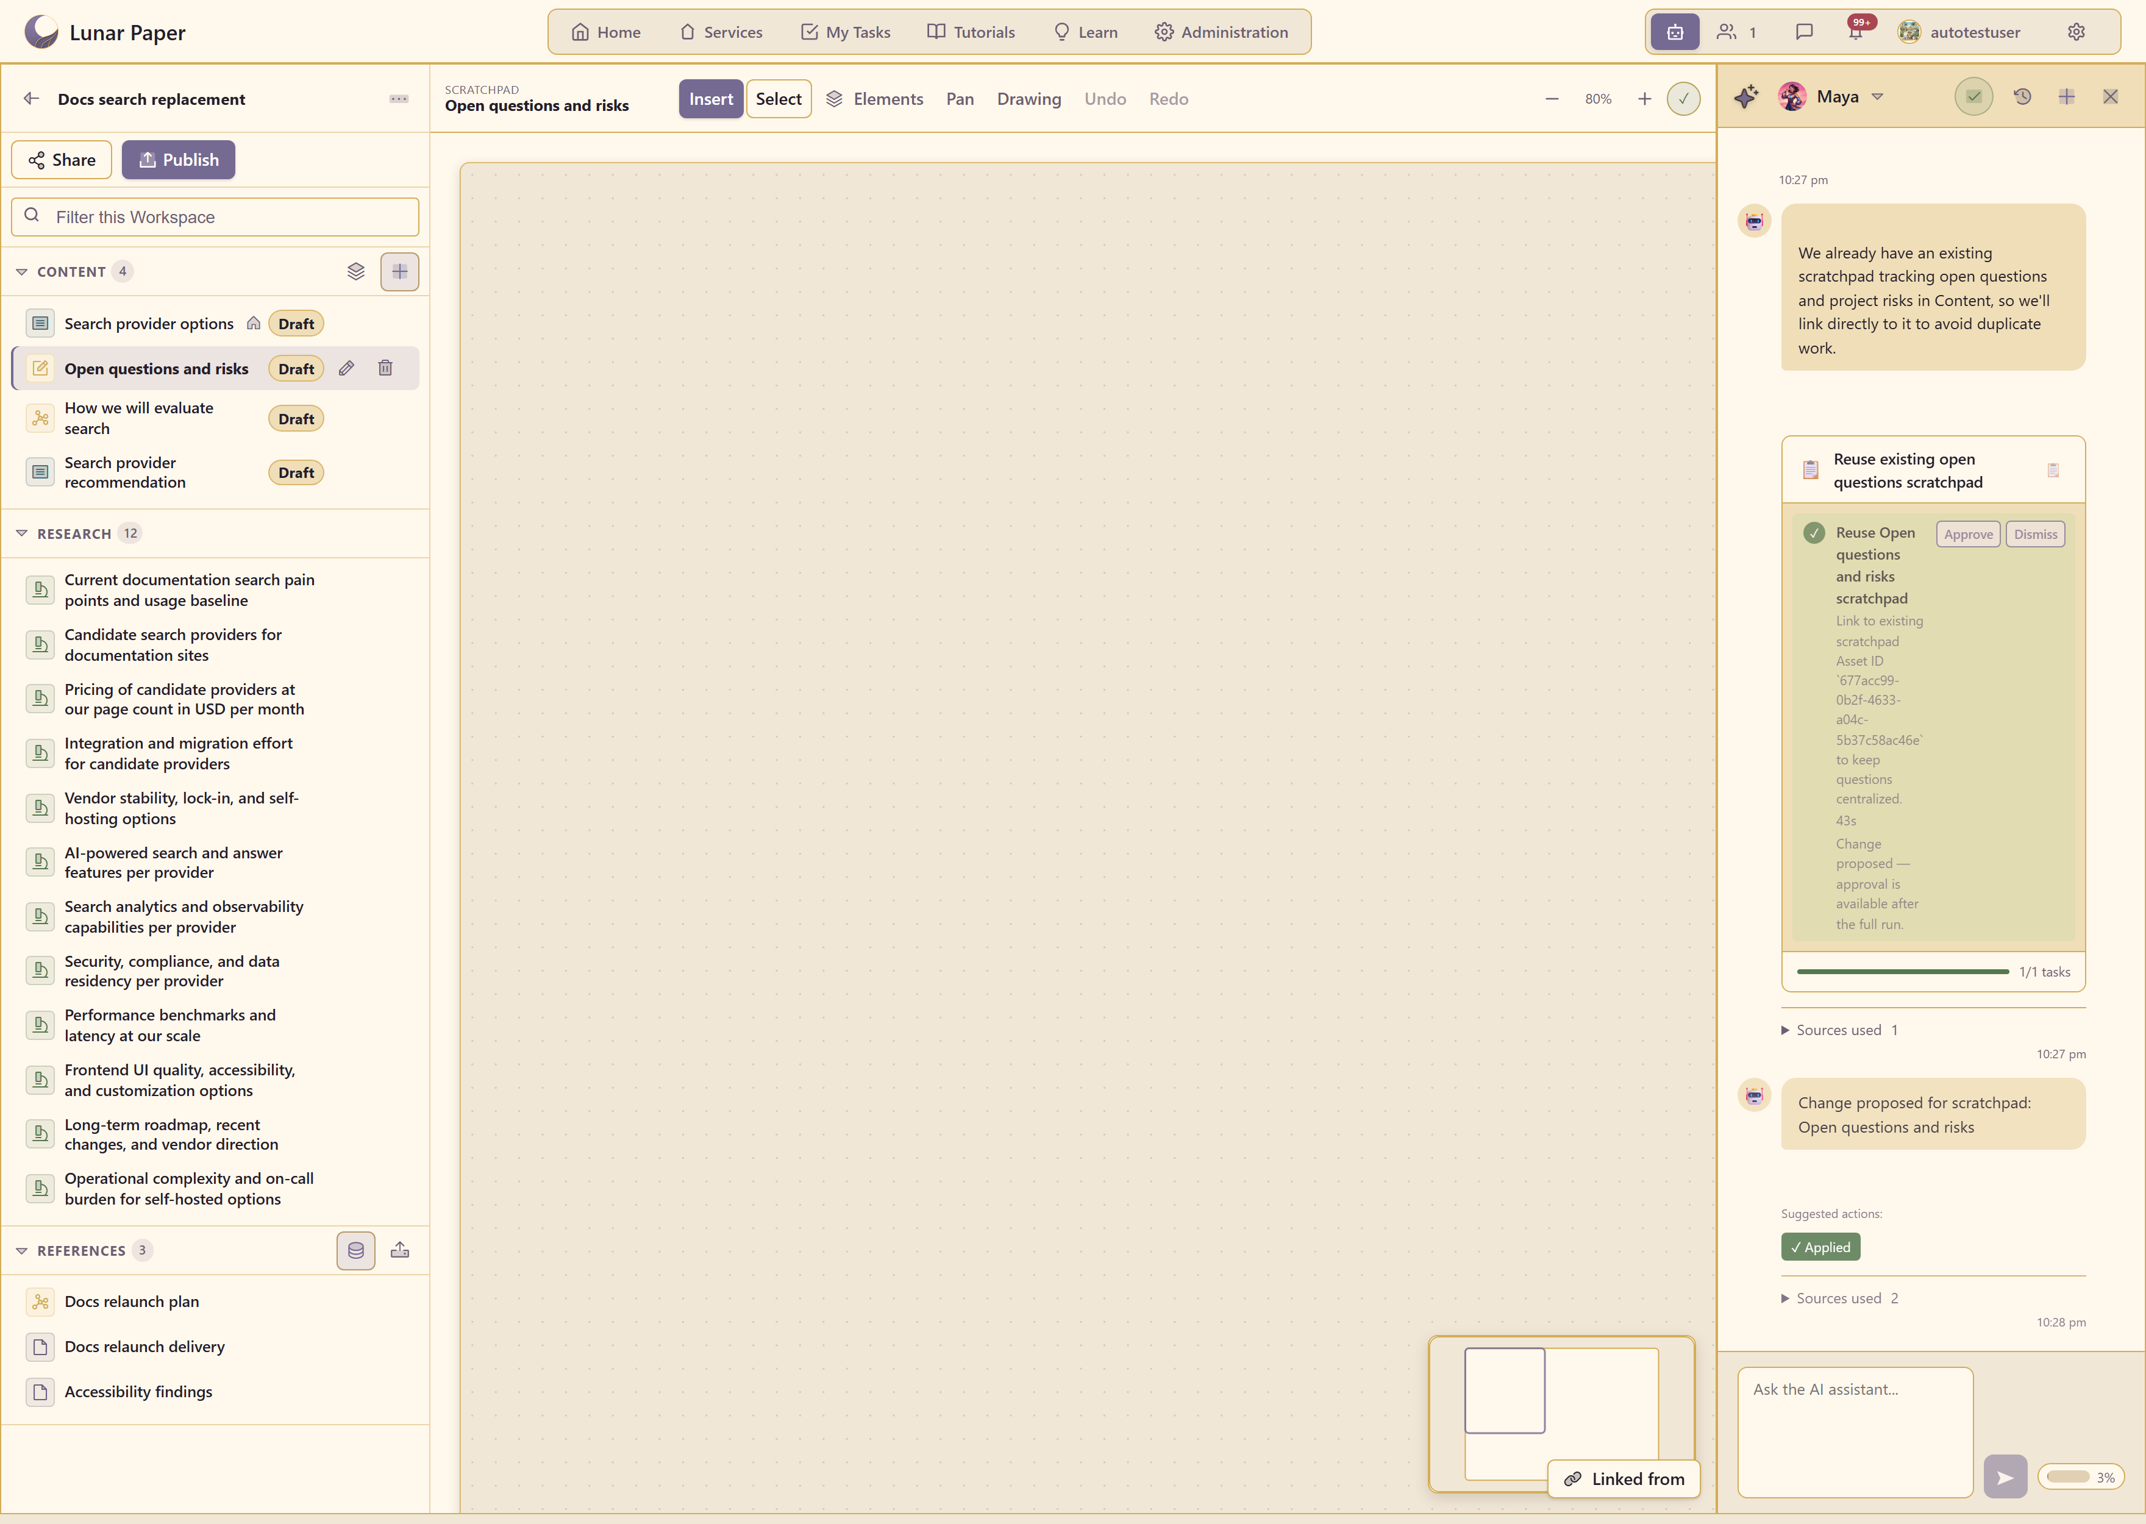2146x1524 pixels.
Task: Toggle the auto-approve checkbox in assistant header
Action: [x=1973, y=97]
